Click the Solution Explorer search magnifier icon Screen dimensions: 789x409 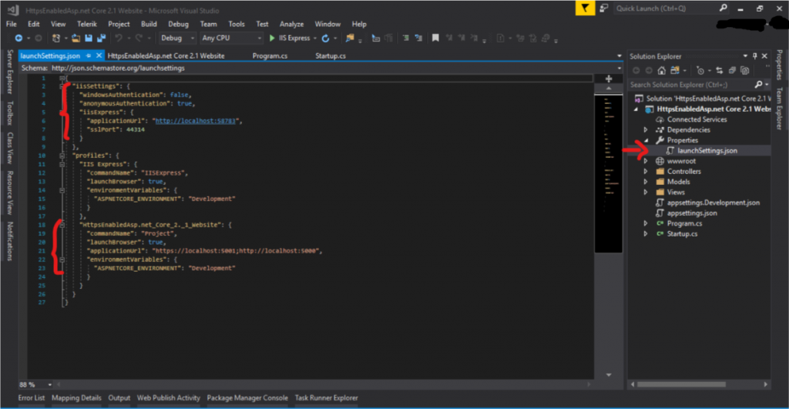758,85
